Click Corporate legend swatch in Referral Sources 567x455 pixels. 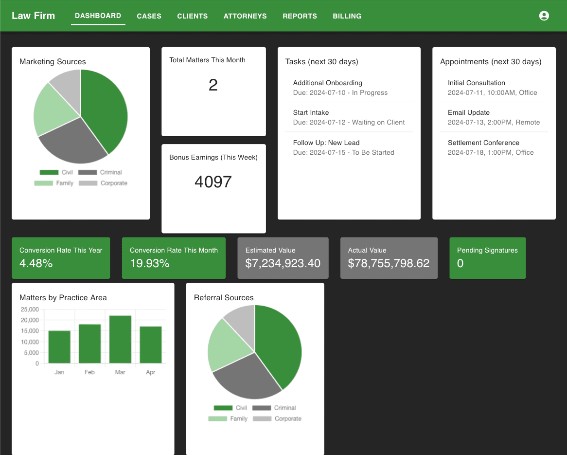263,419
